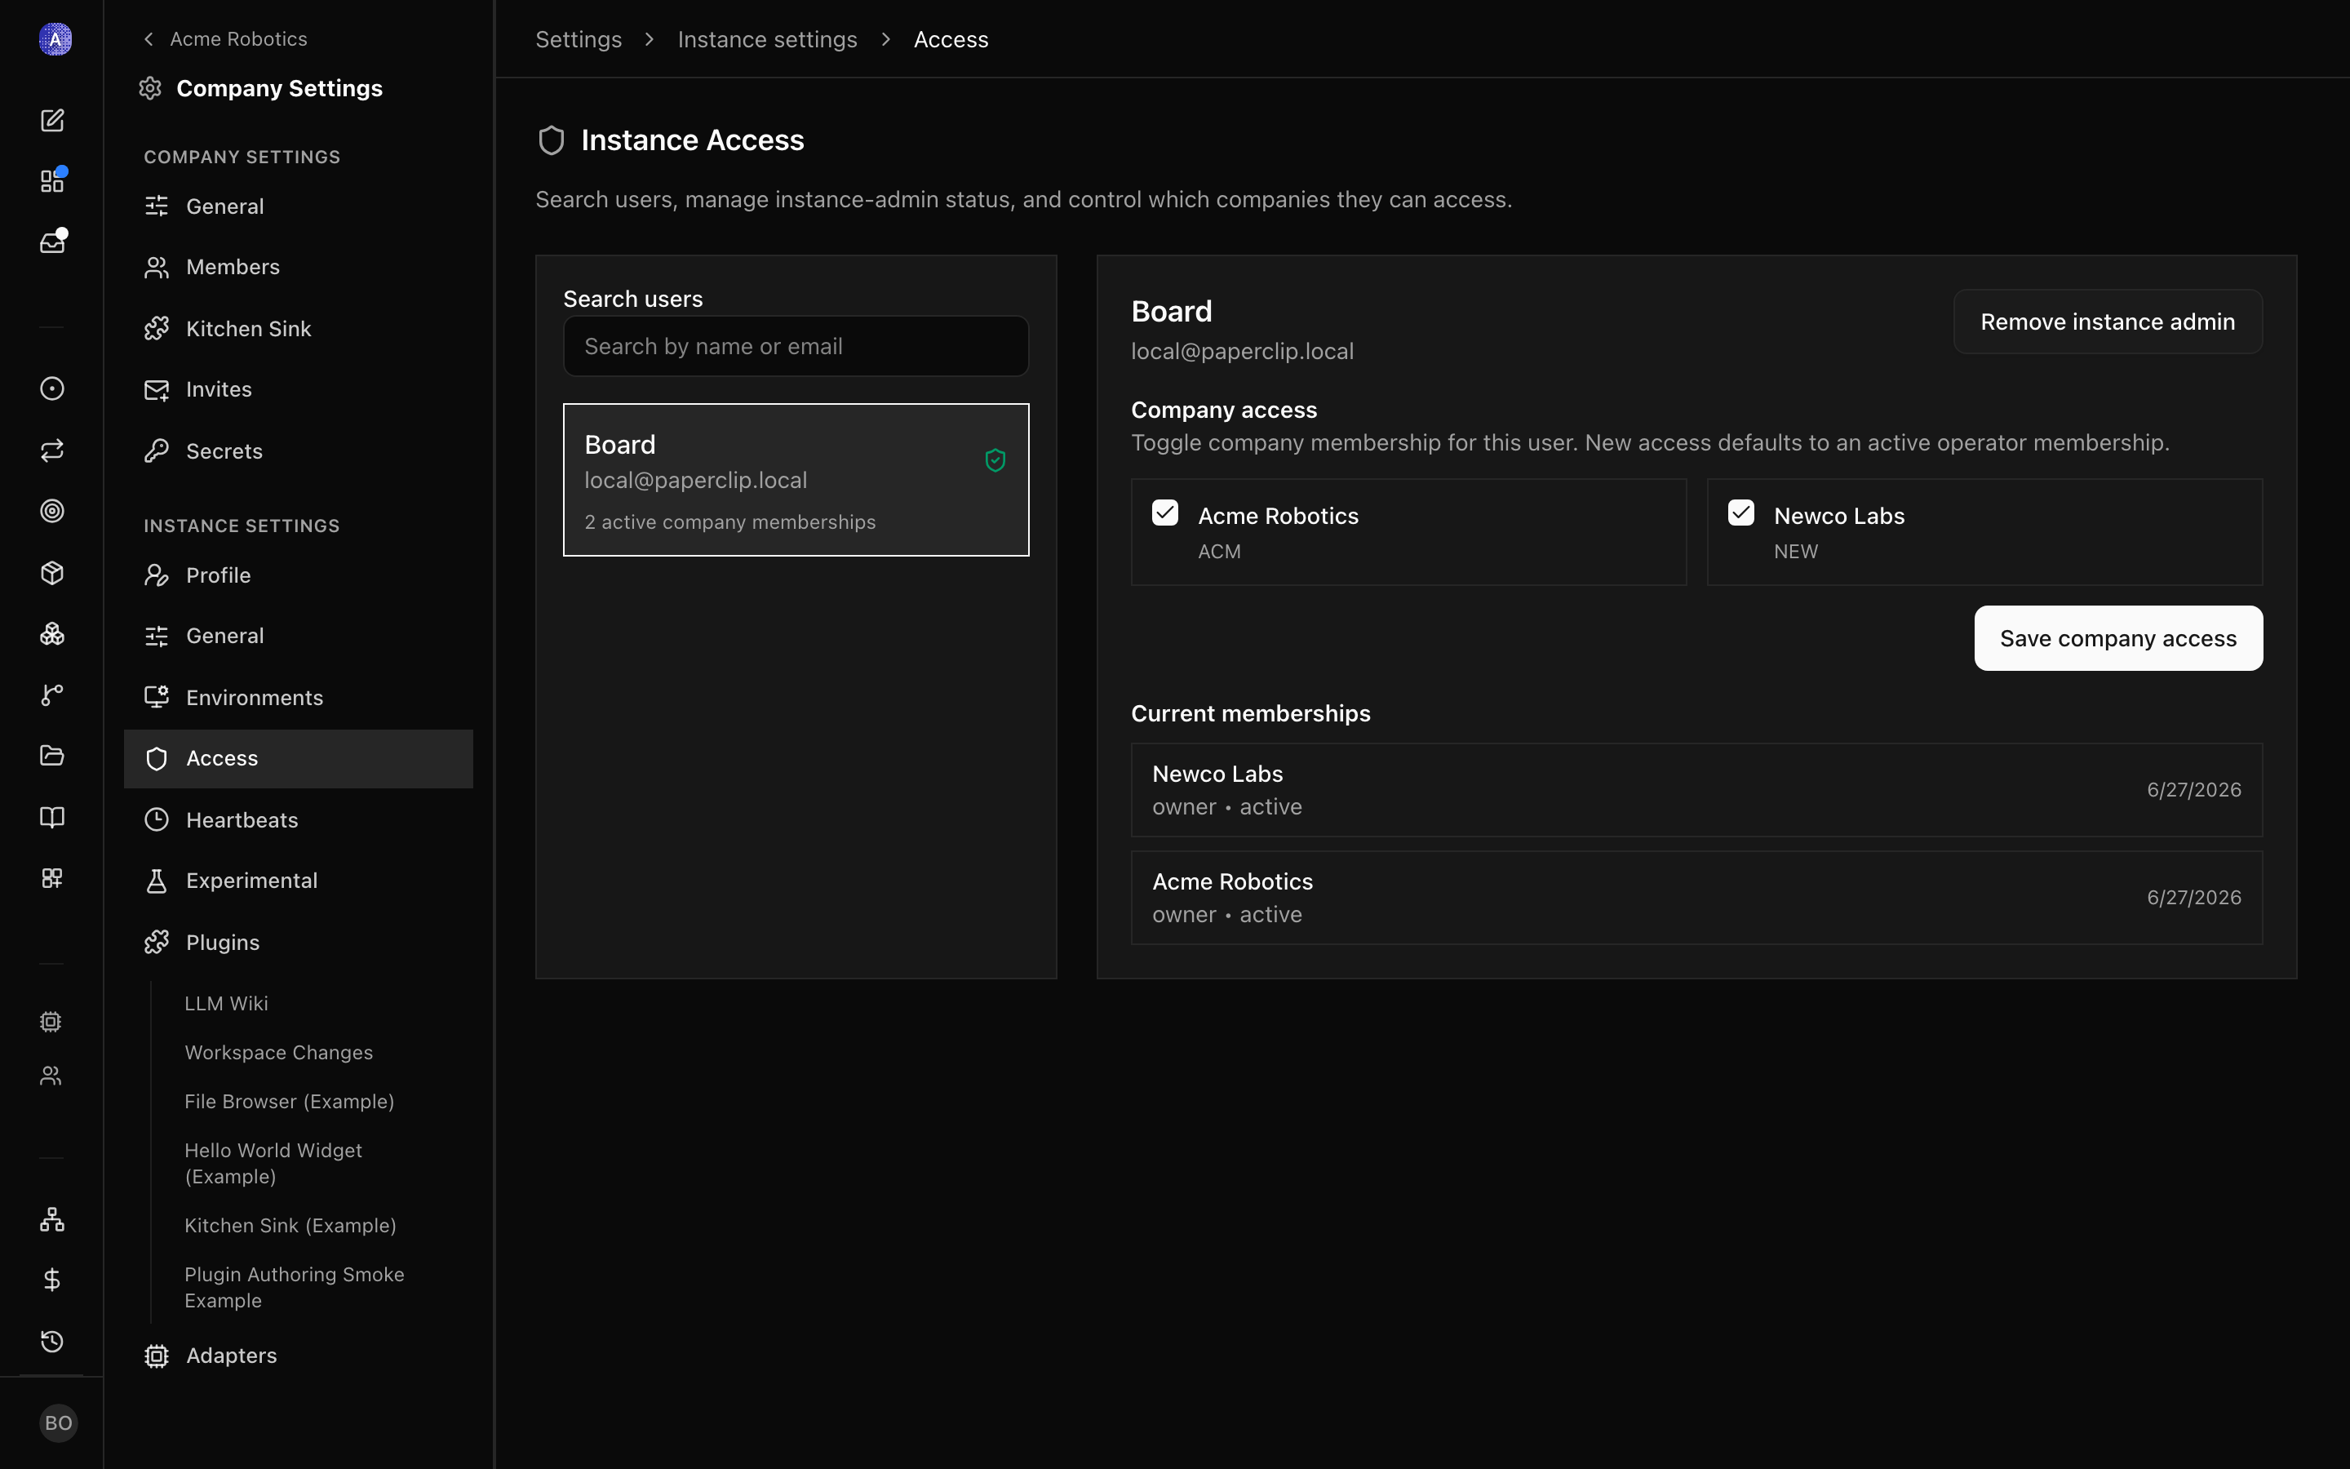Click the open book icon in rail
The image size is (2350, 1469).
coord(52,817)
